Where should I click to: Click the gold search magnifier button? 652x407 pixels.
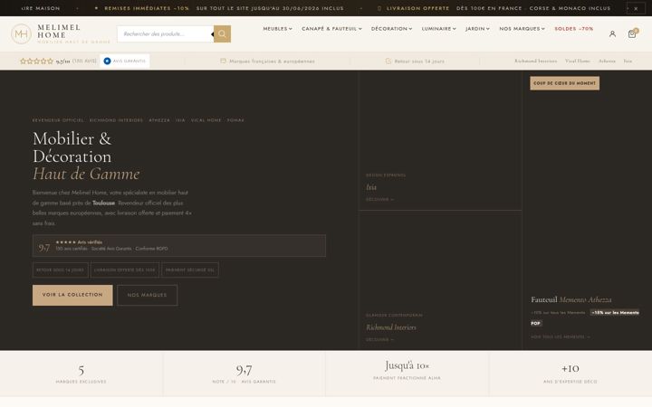click(222, 33)
